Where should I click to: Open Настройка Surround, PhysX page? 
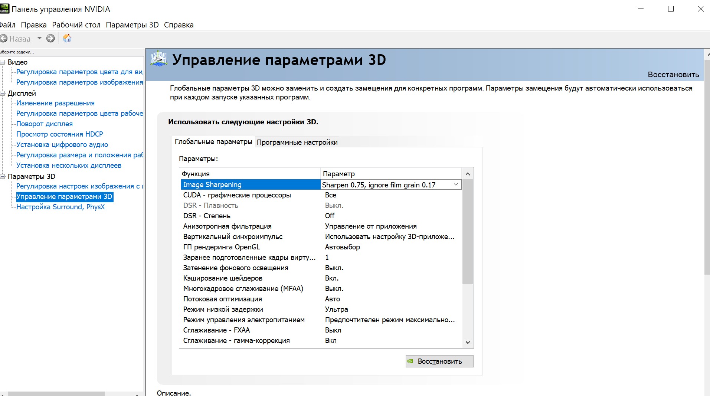[x=60, y=207]
